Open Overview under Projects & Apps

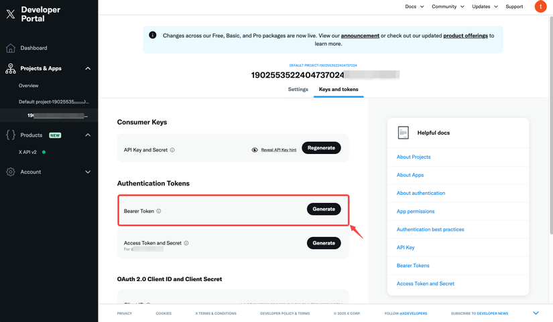(x=29, y=86)
